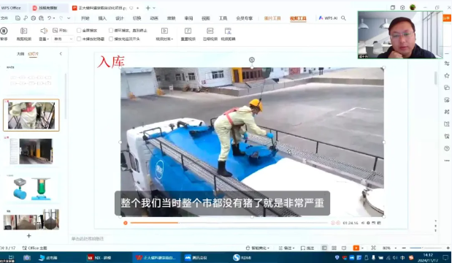Screen dimensions: 452x263
Task: Select the worker on truck slide thumbnail
Action: tap(31, 115)
